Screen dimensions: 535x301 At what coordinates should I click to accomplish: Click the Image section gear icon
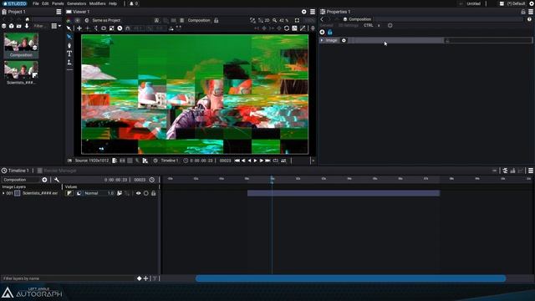click(344, 40)
